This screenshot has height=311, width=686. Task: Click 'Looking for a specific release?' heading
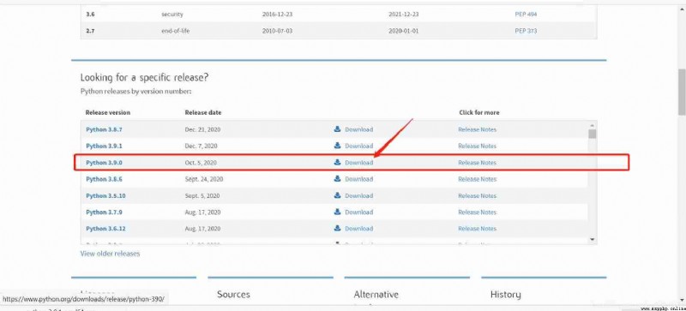click(x=144, y=78)
